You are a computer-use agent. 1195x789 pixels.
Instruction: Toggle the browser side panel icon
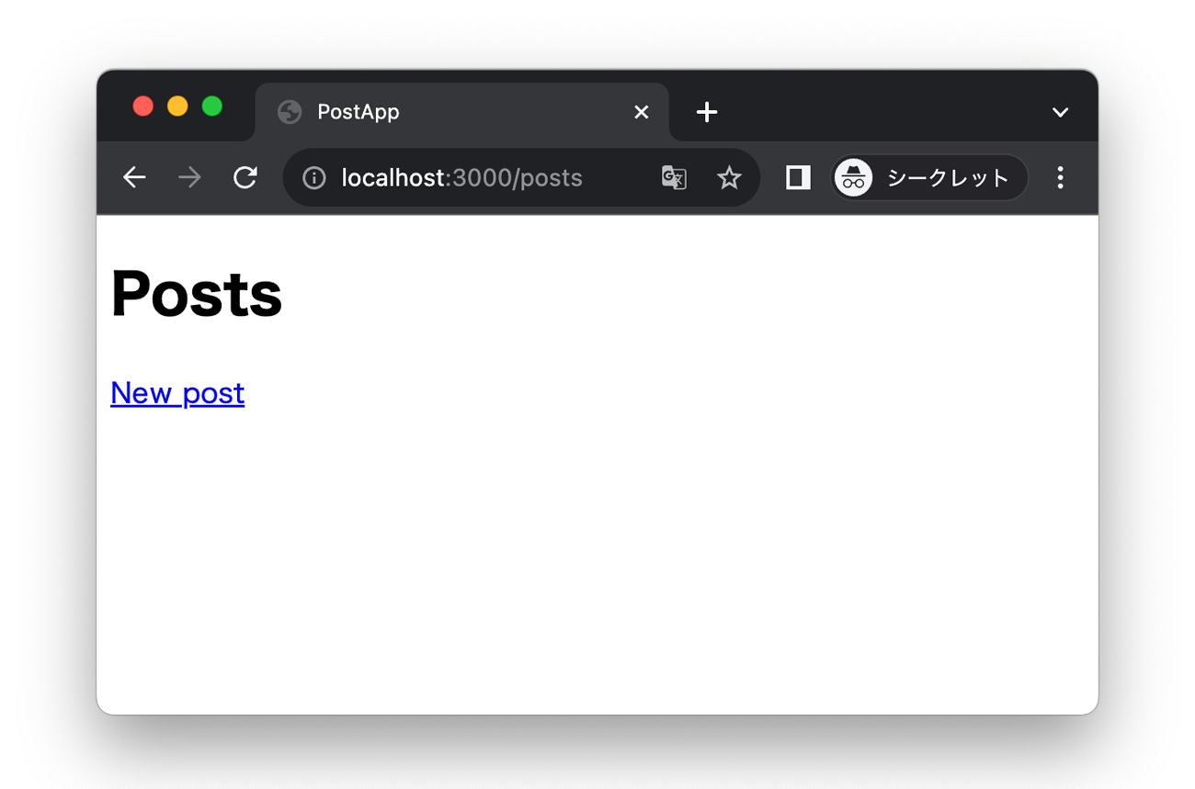798,177
